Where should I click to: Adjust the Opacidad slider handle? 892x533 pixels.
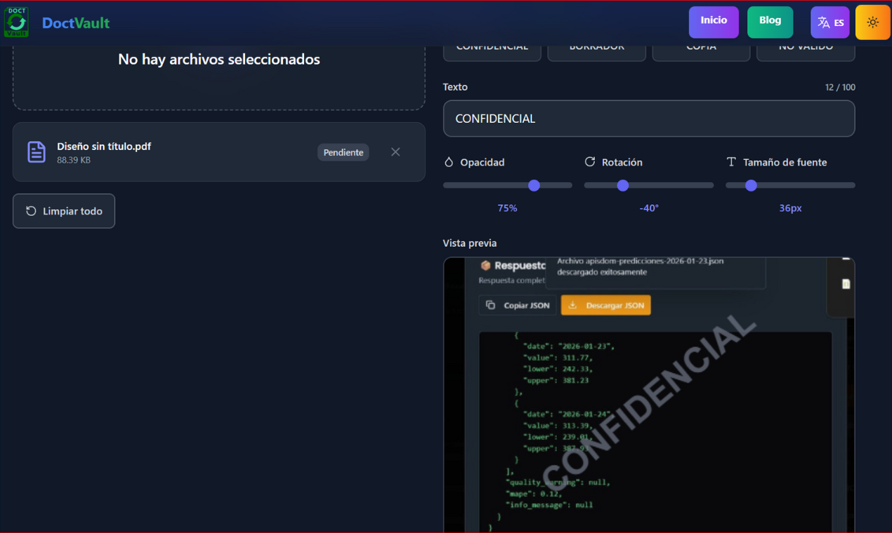(x=533, y=185)
